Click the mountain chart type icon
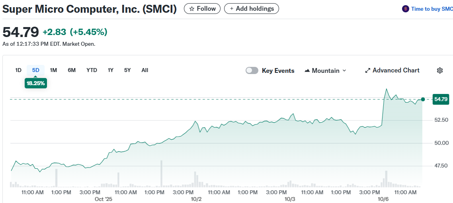453x203 pixels. (307, 70)
